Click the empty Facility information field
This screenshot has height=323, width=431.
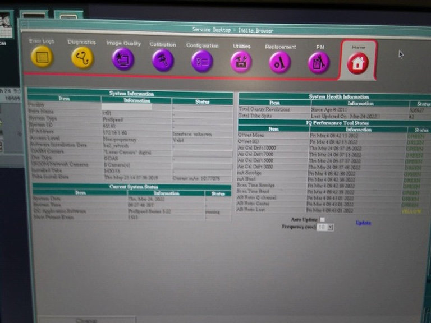click(127, 106)
